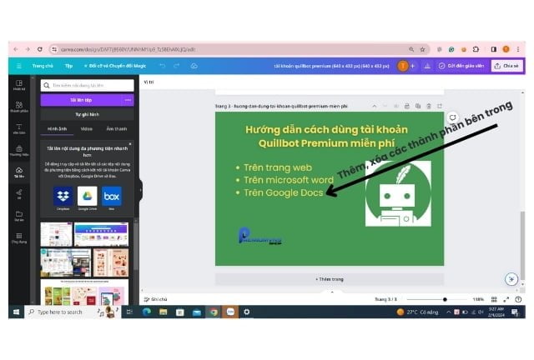Select Trên microsoft word bullet text
The image size is (534, 360).
pos(288,180)
